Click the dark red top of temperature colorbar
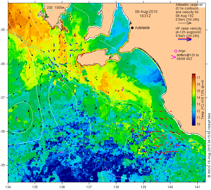 pos(194,75)
